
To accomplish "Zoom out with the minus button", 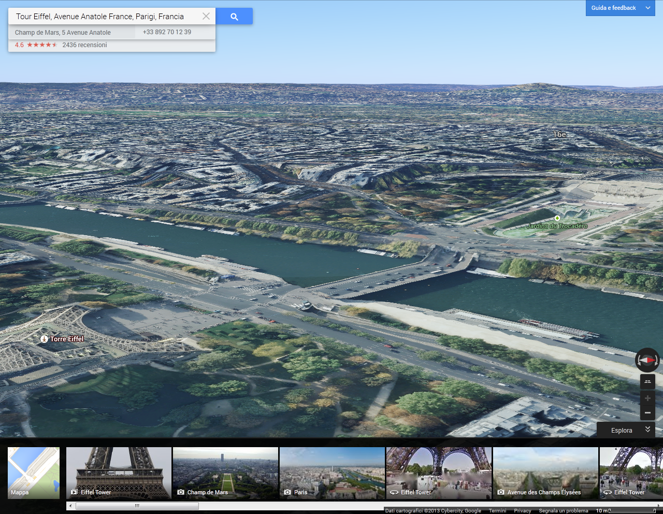I will pos(647,412).
